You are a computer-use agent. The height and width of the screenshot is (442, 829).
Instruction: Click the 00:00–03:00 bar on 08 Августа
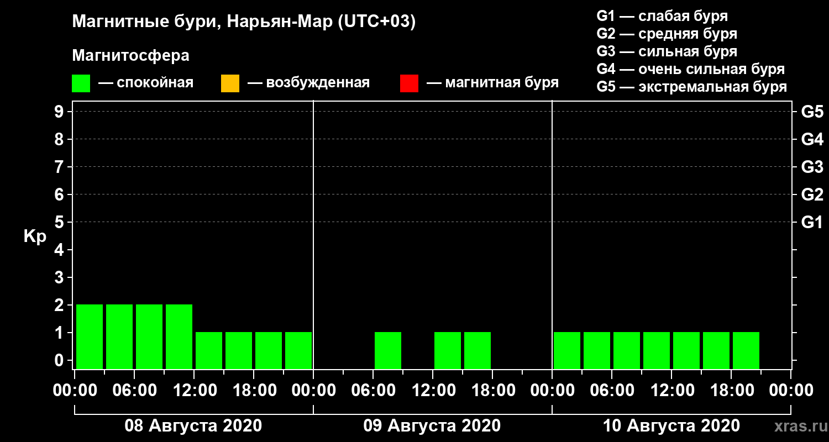[x=90, y=336]
